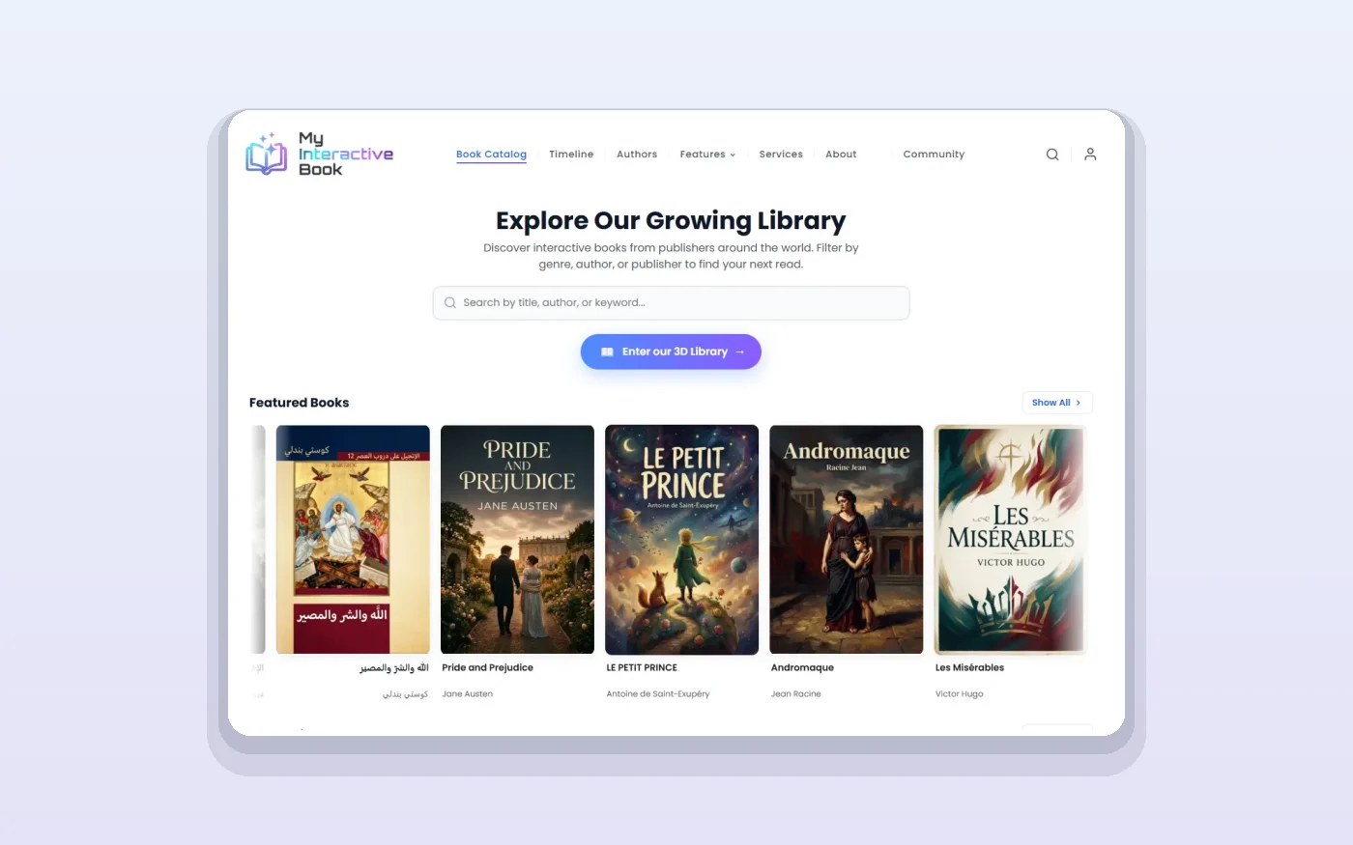This screenshot has height=845, width=1353.
Task: Click Show All for Featured Books
Action: click(1057, 403)
